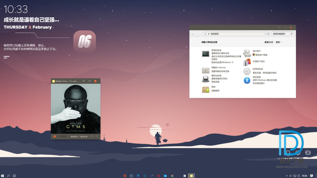Open the Office icon in taskbar
317x178 pixels.
point(124,176)
